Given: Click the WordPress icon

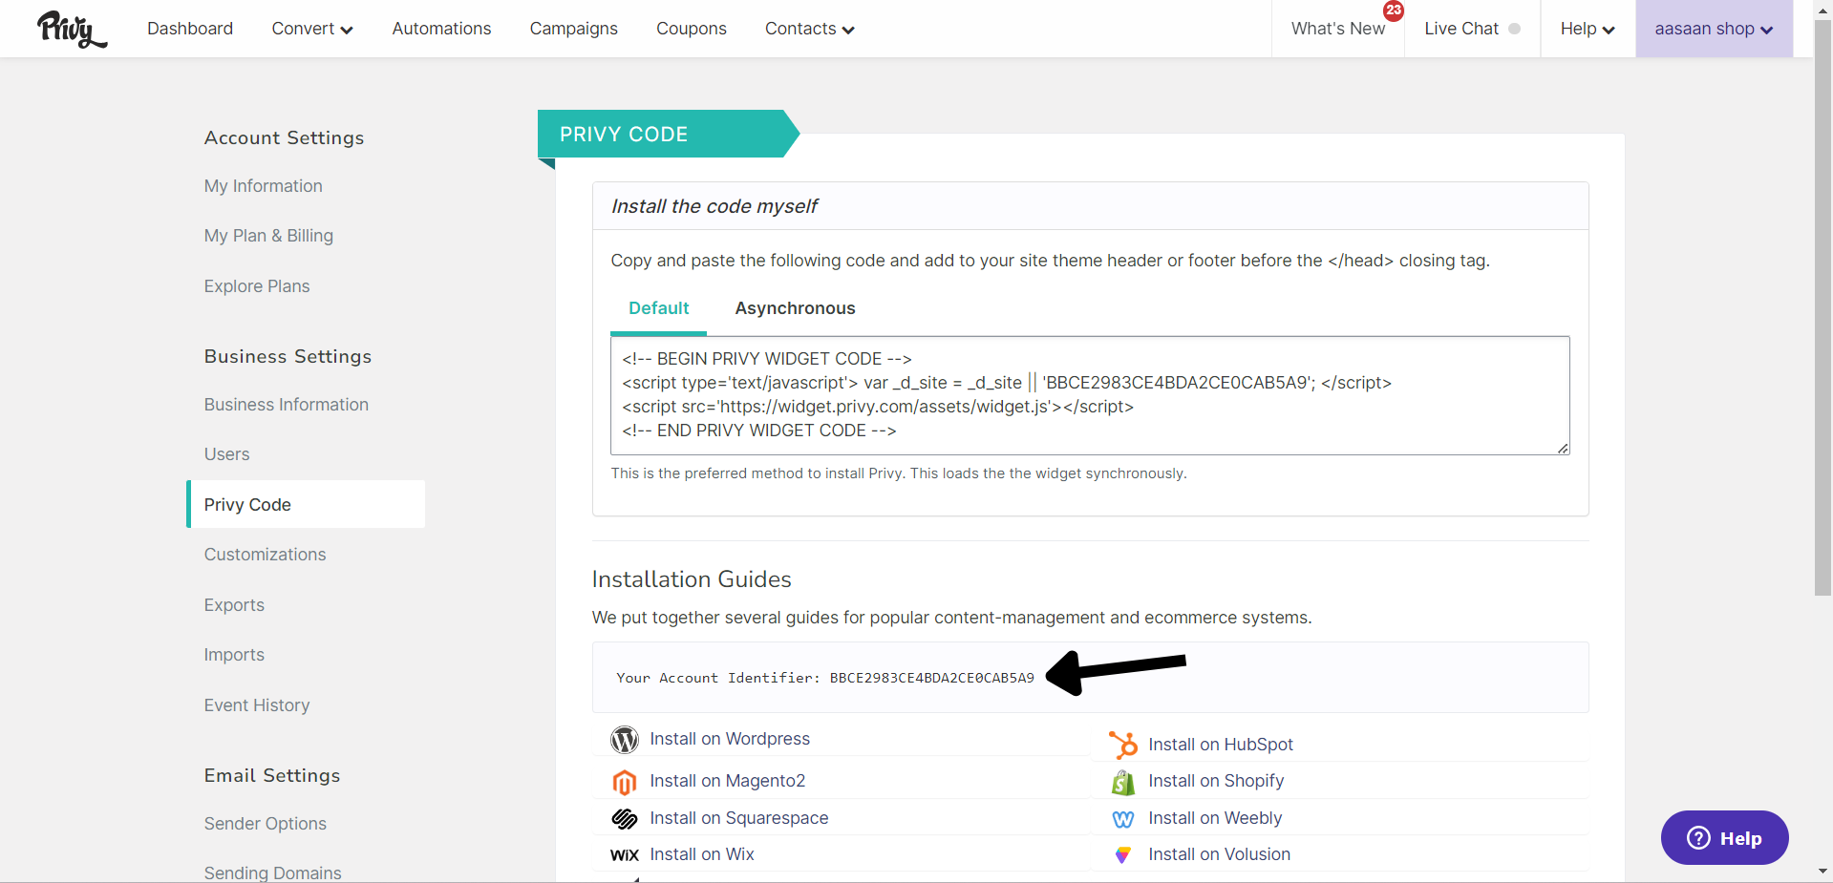Looking at the screenshot, I should (x=625, y=740).
